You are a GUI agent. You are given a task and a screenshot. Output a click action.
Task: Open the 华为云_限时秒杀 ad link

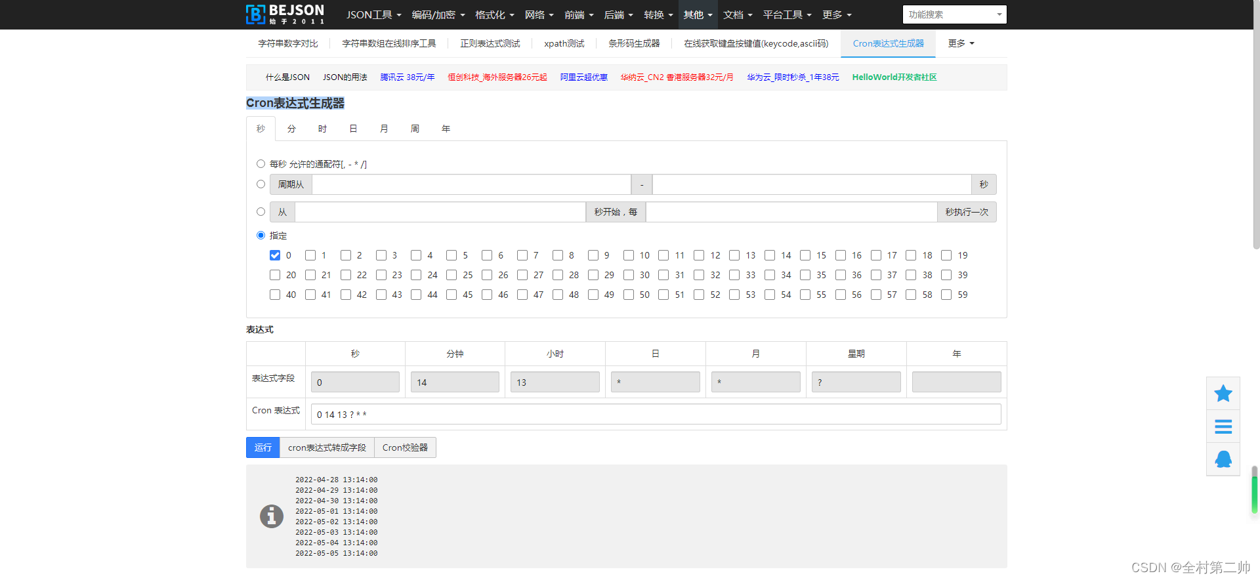793,77
